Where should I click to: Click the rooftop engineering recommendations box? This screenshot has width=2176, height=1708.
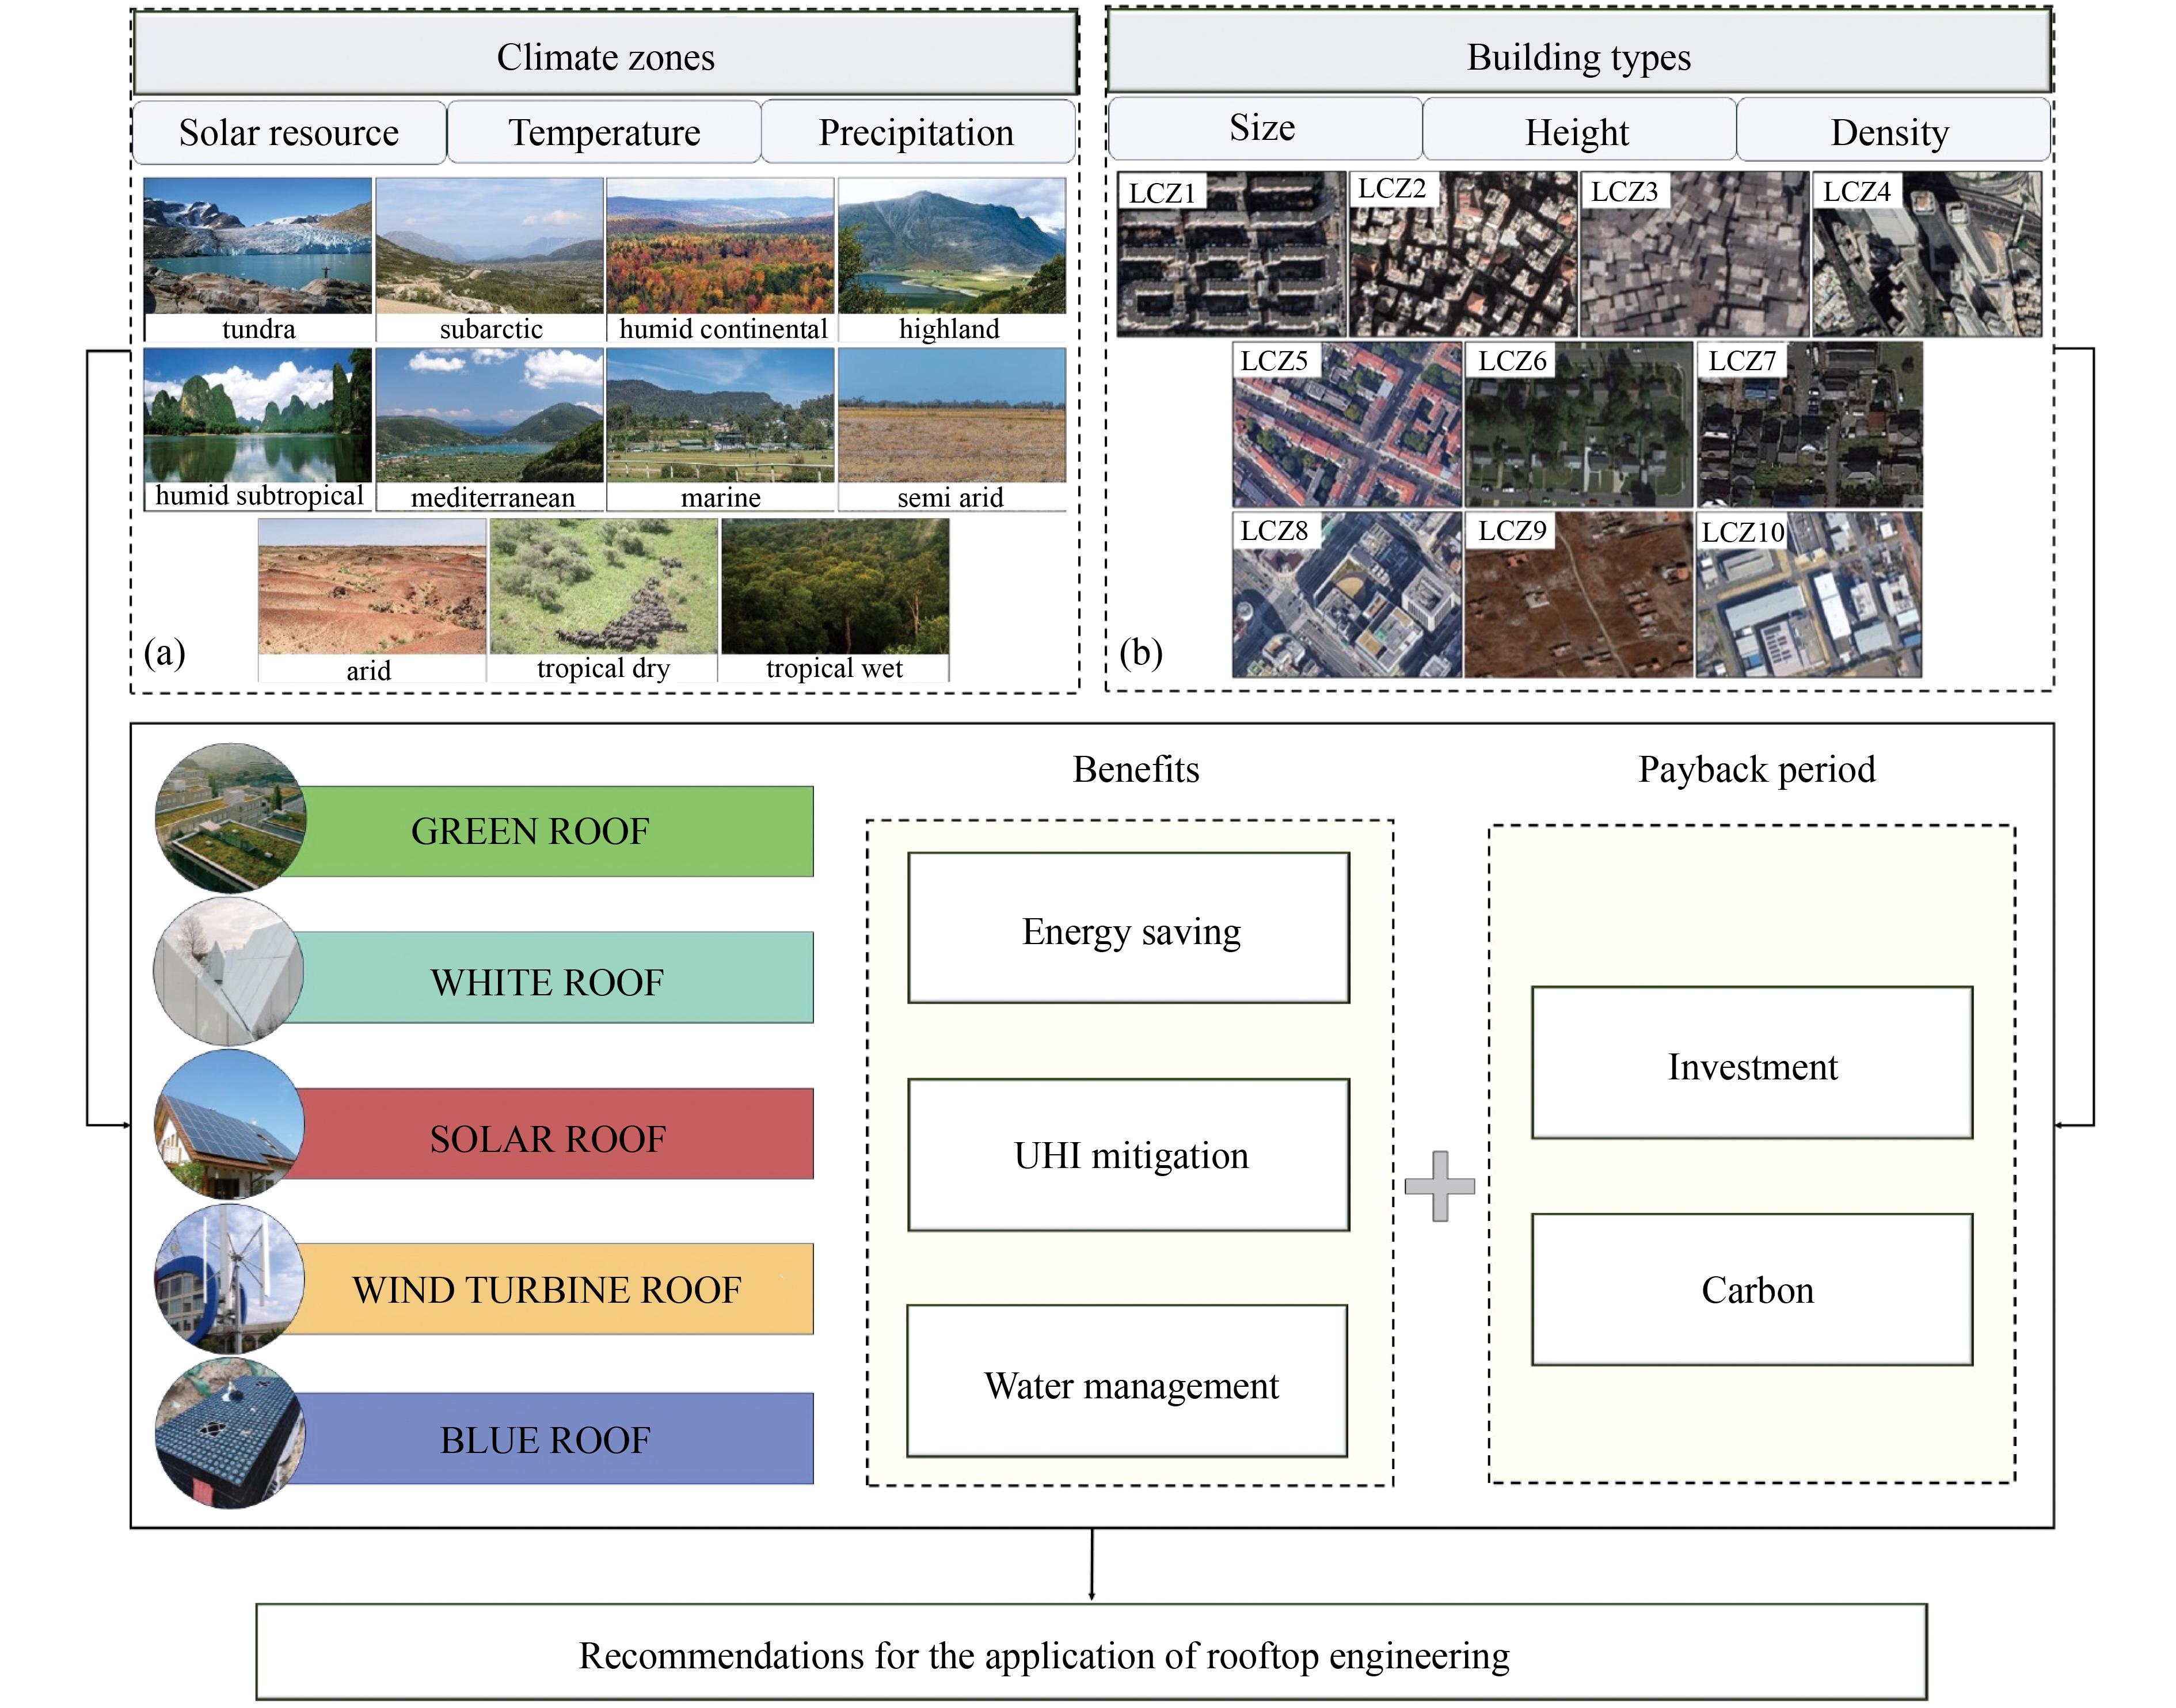click(x=1091, y=1653)
